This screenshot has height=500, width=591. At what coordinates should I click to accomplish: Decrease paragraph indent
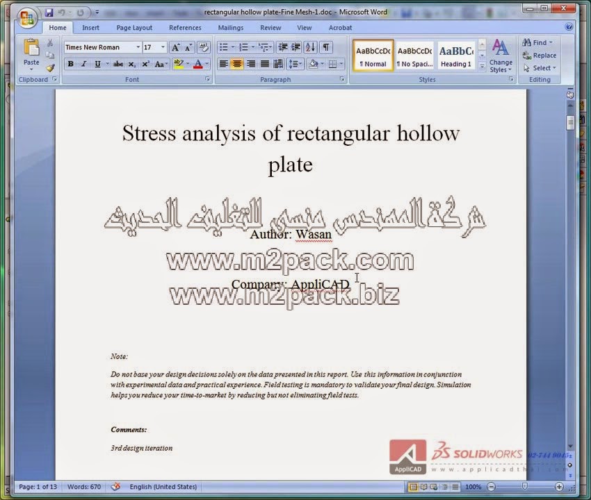(283, 47)
